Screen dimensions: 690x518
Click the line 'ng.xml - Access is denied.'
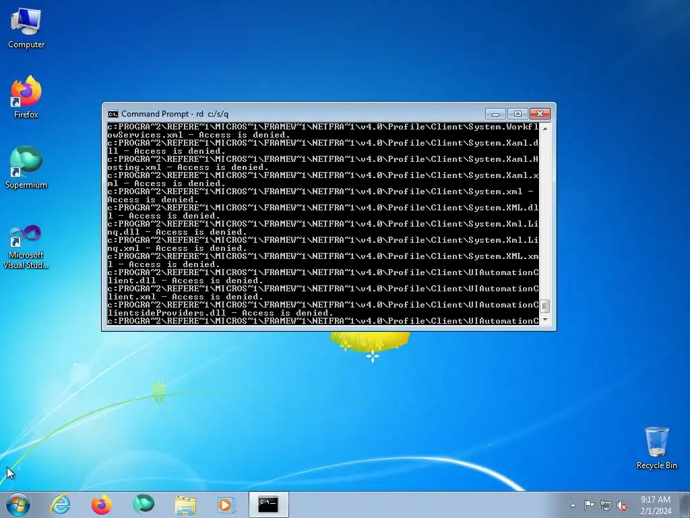point(177,248)
